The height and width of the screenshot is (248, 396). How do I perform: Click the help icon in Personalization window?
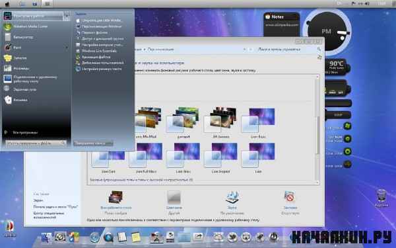tap(319, 57)
